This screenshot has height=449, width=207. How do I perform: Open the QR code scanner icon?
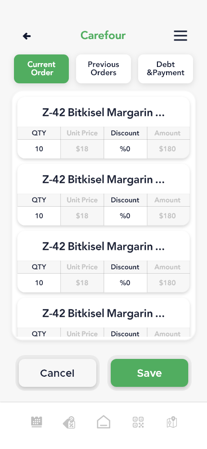pos(138,422)
